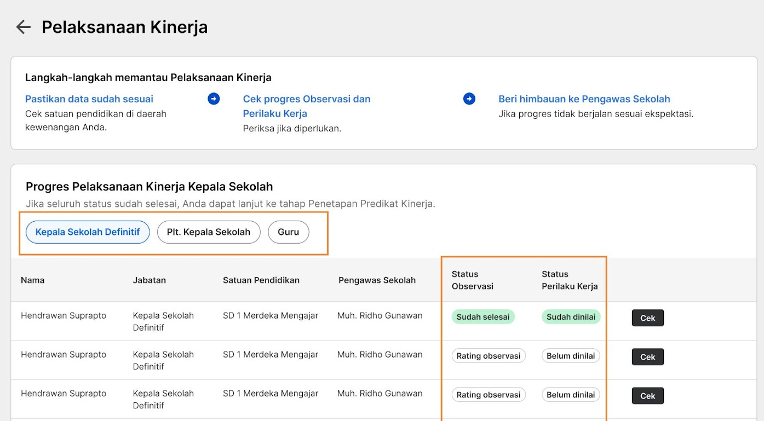
Task: Click arrow icon before 'Beri himbauan ke Pengawas Sekolah'
Action: (x=469, y=99)
